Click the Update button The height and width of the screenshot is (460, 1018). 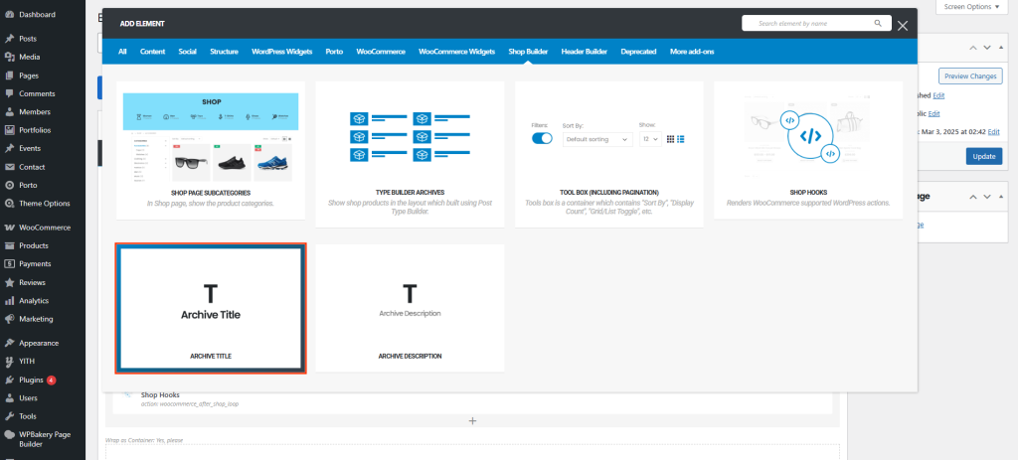(x=983, y=156)
